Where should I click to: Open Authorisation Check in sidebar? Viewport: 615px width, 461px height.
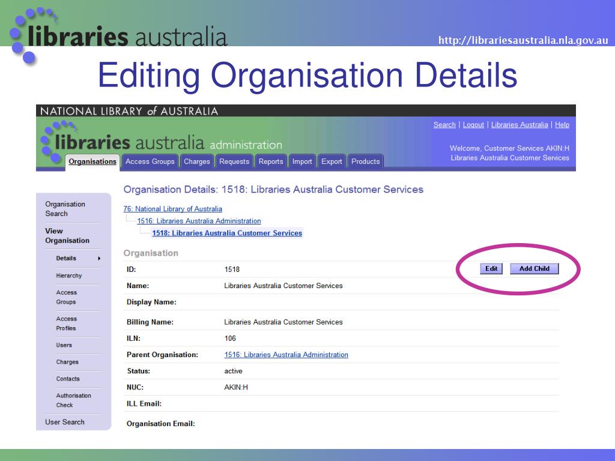[73, 400]
